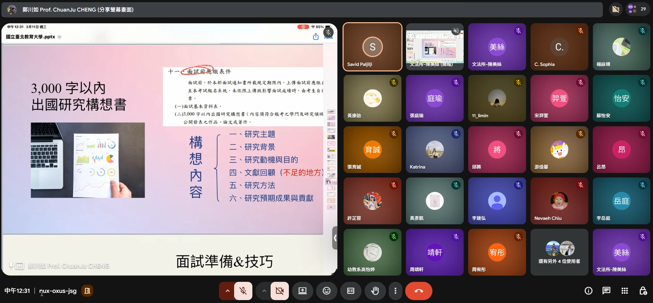The image size is (653, 303).
Task: Collapse the participant grid side handle
Action: click(x=335, y=238)
